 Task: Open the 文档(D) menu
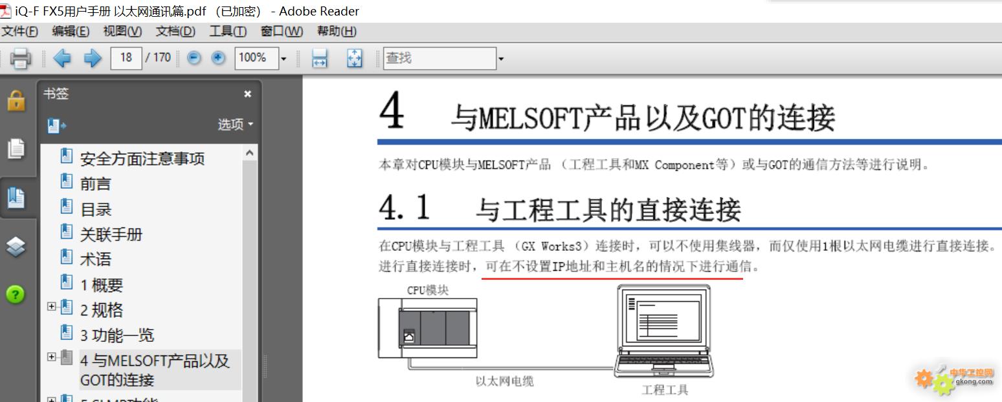coord(175,31)
